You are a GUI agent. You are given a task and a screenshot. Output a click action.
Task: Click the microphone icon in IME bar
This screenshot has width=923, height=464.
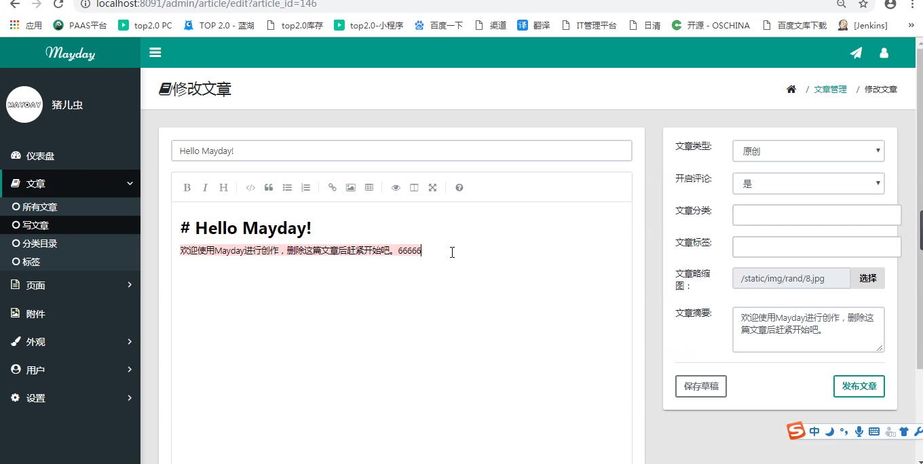[x=859, y=431]
